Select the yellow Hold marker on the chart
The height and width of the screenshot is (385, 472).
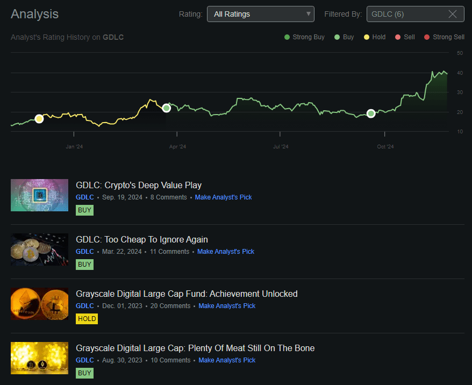point(39,119)
